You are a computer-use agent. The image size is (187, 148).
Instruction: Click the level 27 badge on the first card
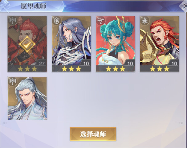(42, 63)
